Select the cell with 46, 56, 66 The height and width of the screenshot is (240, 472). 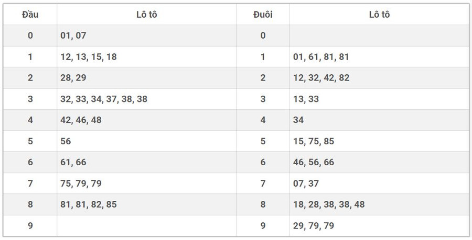tap(314, 163)
